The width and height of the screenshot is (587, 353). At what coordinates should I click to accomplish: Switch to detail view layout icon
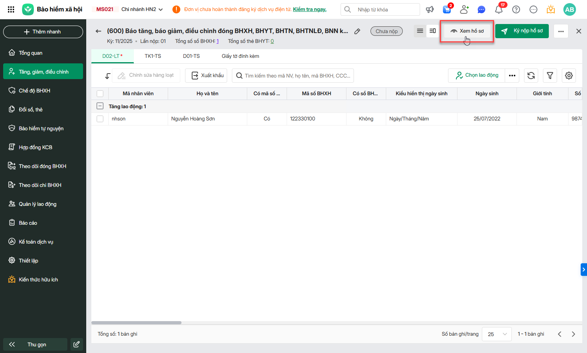pyautogui.click(x=432, y=31)
